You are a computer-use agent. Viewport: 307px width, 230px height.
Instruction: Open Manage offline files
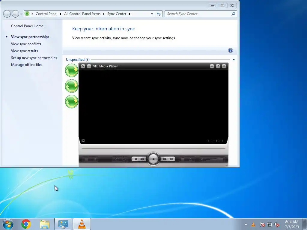tap(27, 65)
